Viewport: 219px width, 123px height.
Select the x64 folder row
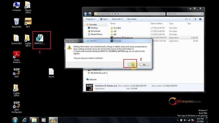pos(154,34)
